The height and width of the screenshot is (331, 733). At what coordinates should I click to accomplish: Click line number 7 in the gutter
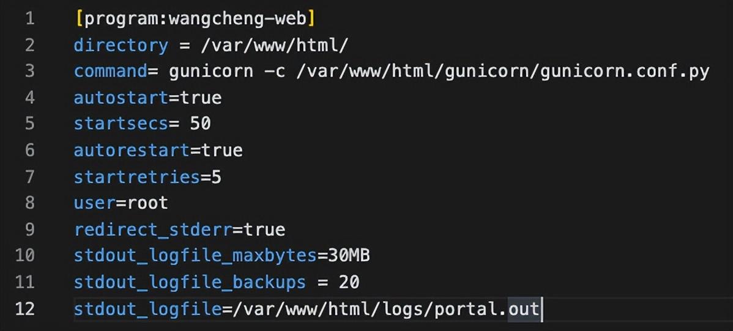pyautogui.click(x=29, y=177)
